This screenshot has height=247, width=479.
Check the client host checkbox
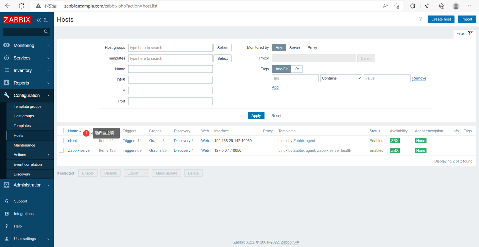61,140
